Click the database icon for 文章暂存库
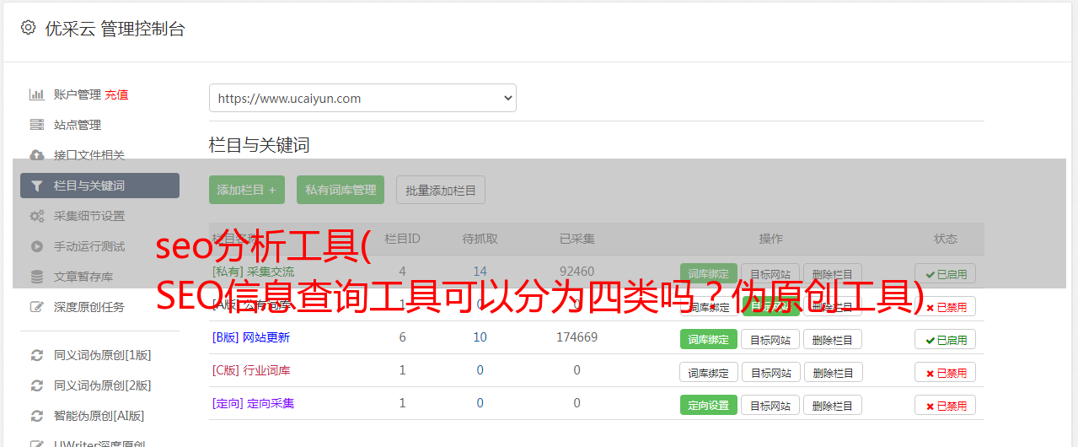Image resolution: width=1078 pixels, height=447 pixels. (37, 277)
